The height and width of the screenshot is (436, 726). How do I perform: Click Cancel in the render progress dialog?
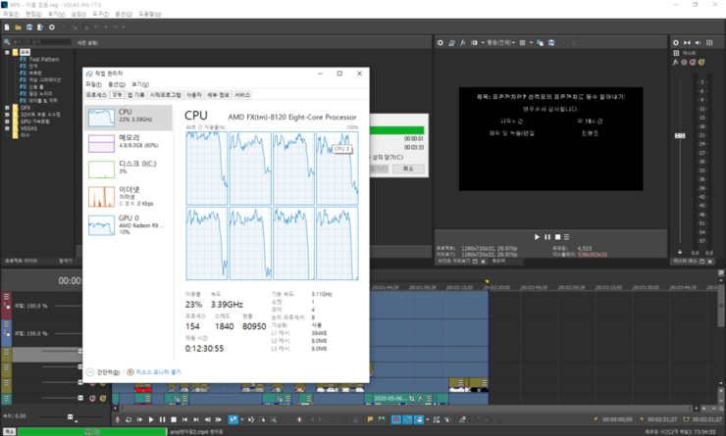click(408, 169)
